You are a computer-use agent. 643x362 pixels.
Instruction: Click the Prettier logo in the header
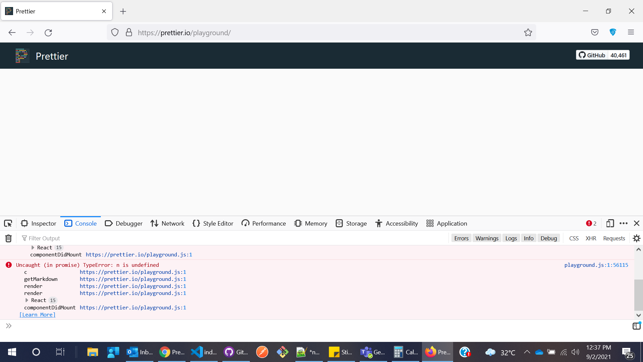tap(22, 56)
